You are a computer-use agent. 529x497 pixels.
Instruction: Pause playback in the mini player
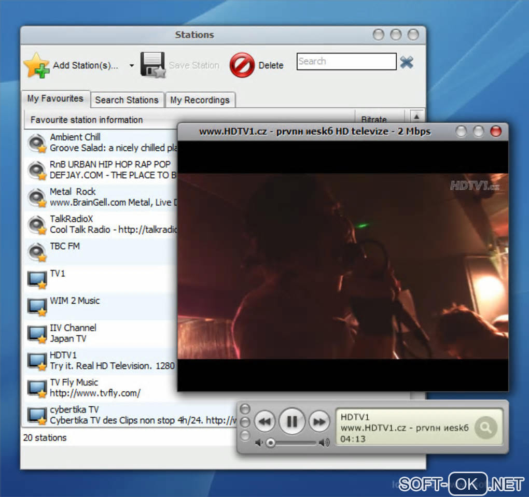(292, 421)
